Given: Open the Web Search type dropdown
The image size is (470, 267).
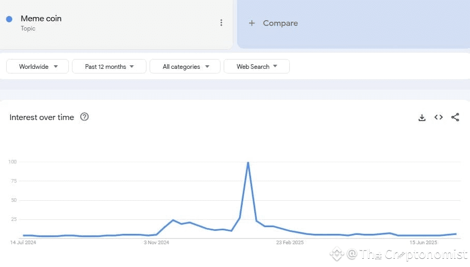Looking at the screenshot, I should (x=257, y=67).
